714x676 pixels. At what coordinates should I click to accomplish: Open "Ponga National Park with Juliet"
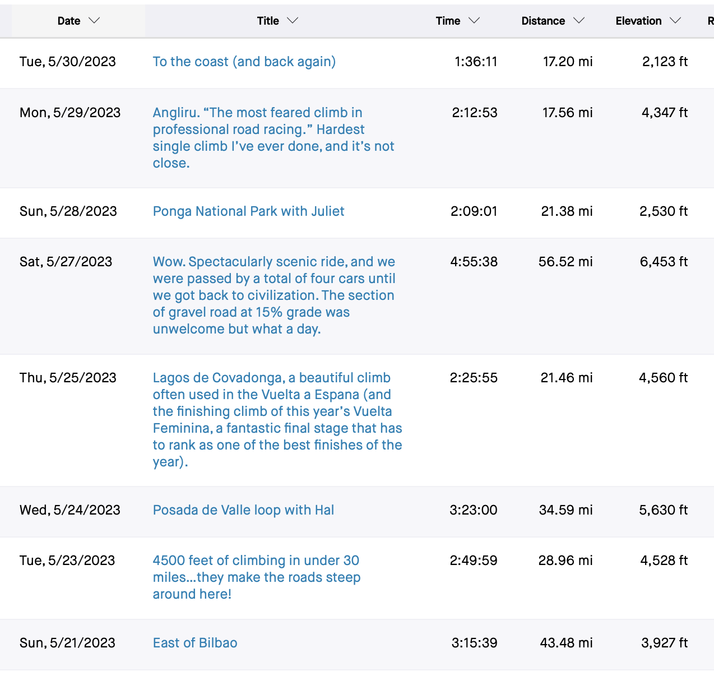248,211
